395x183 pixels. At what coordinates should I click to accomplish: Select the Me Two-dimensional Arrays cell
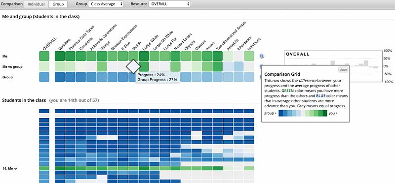(x=217, y=56)
